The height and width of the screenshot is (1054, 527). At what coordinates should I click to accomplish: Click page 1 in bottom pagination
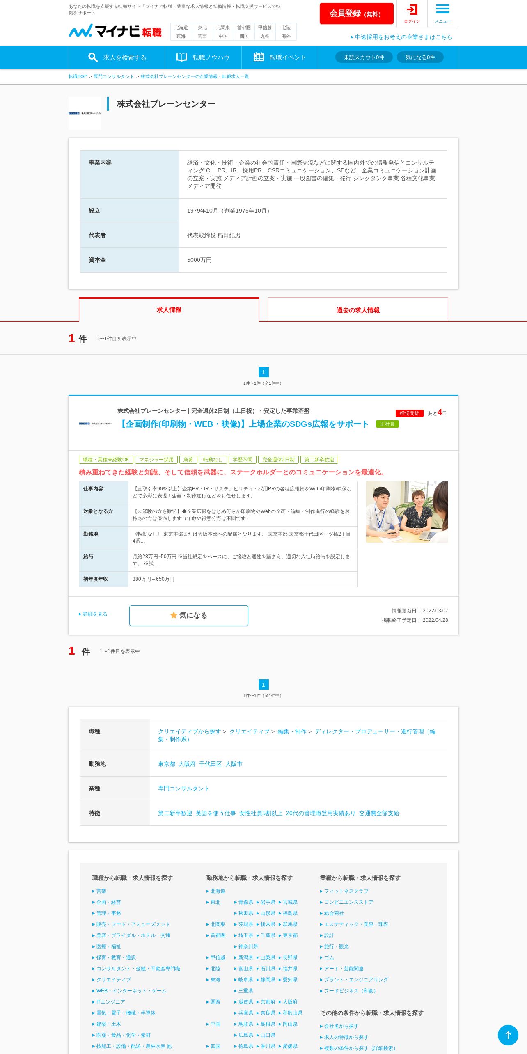point(263,685)
